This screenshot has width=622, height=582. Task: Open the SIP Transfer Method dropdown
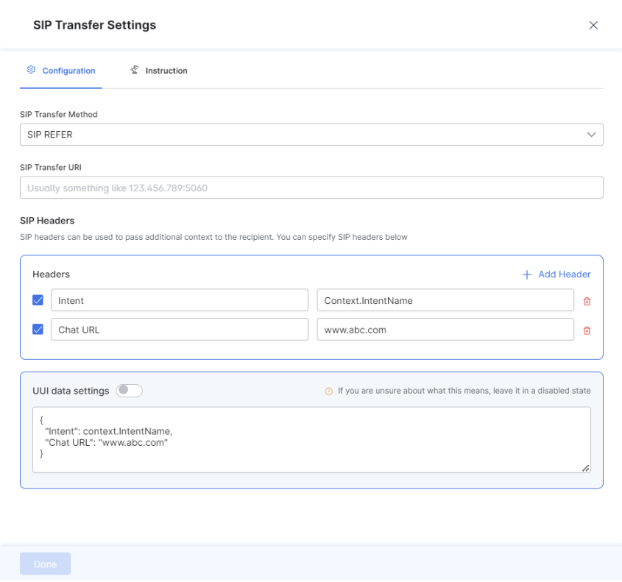(x=311, y=135)
